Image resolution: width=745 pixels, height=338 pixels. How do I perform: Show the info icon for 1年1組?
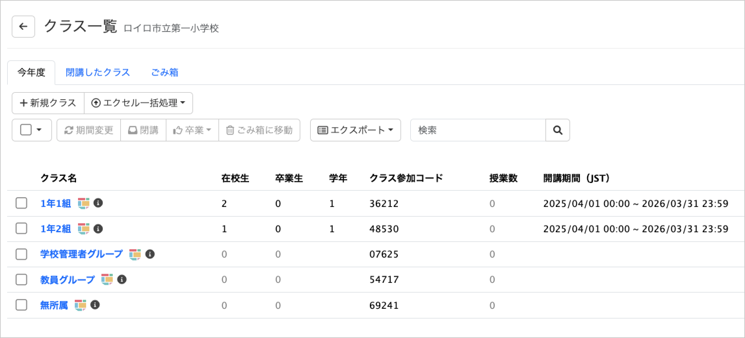[98, 203]
